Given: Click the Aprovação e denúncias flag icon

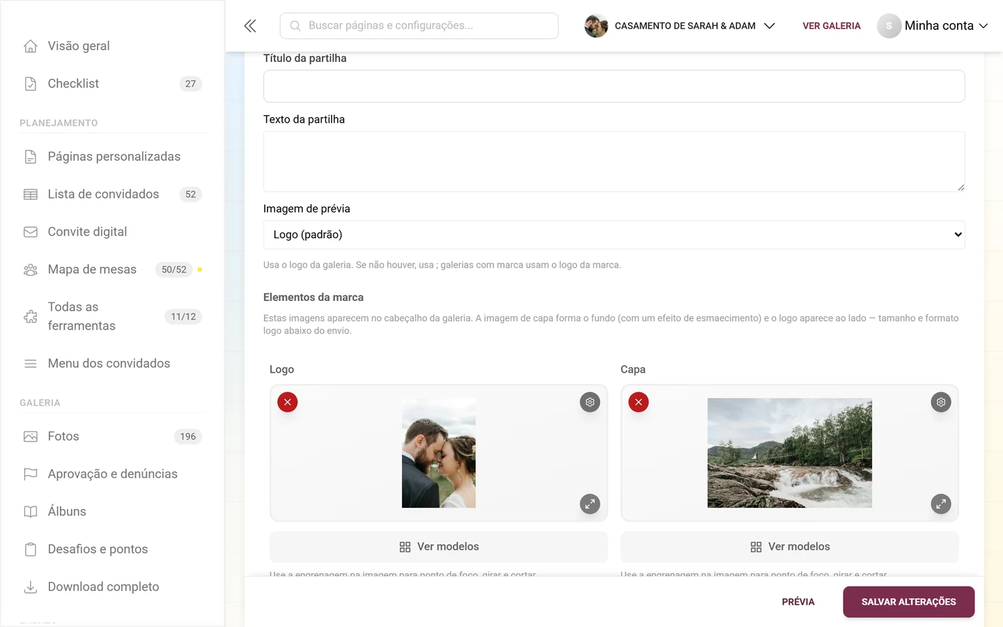Looking at the screenshot, I should [31, 474].
